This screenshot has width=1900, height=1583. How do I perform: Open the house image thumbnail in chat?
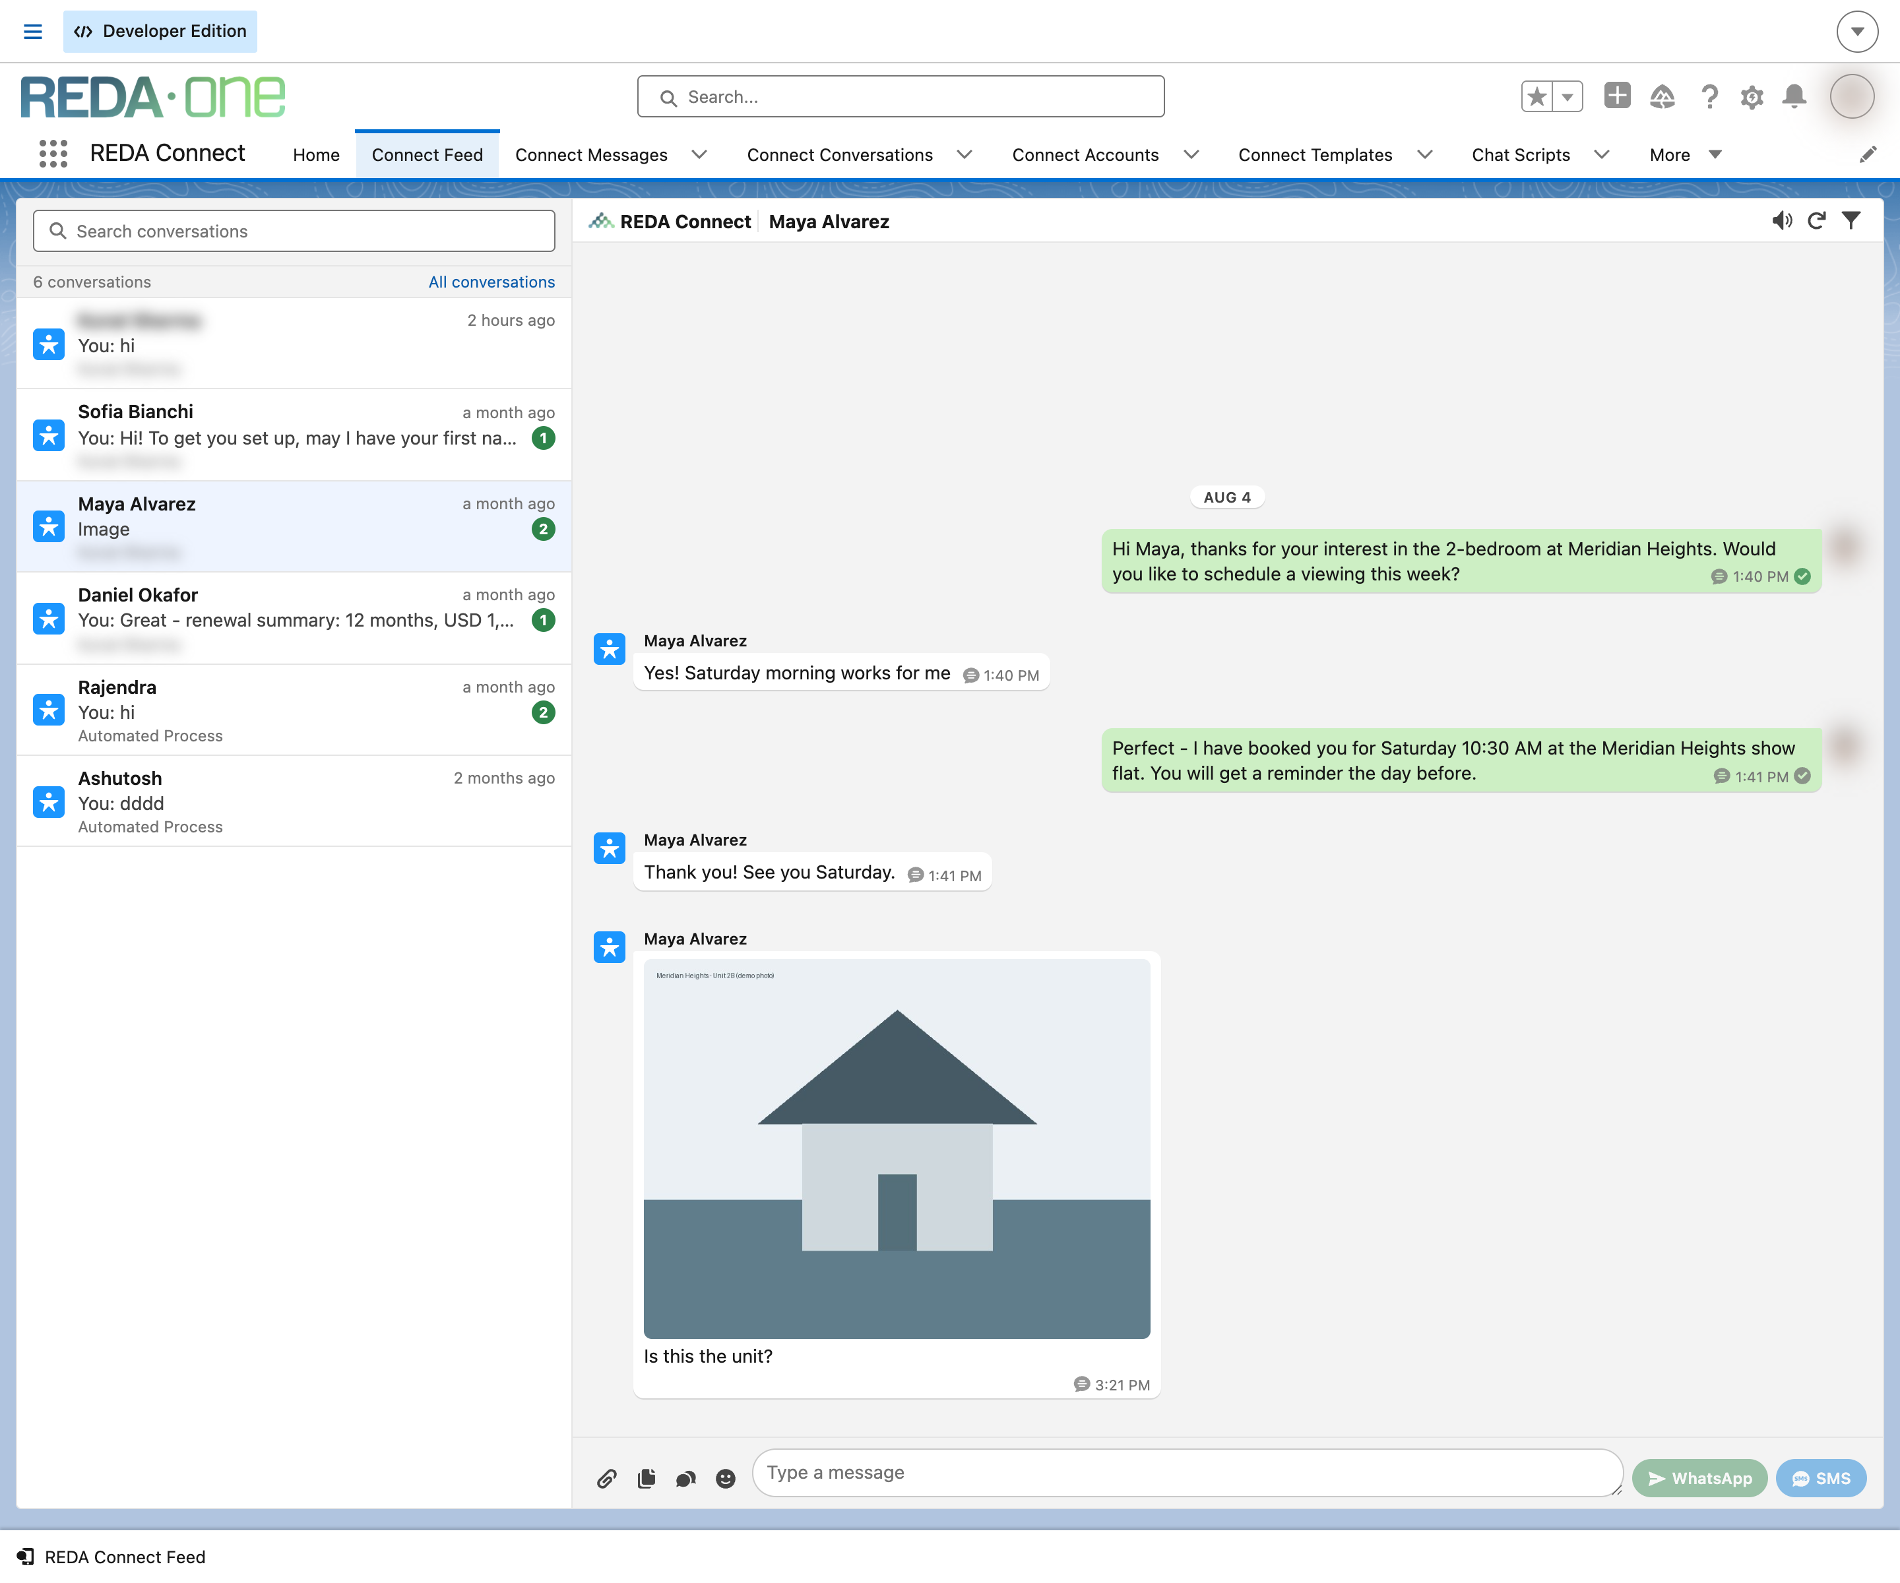[897, 1149]
